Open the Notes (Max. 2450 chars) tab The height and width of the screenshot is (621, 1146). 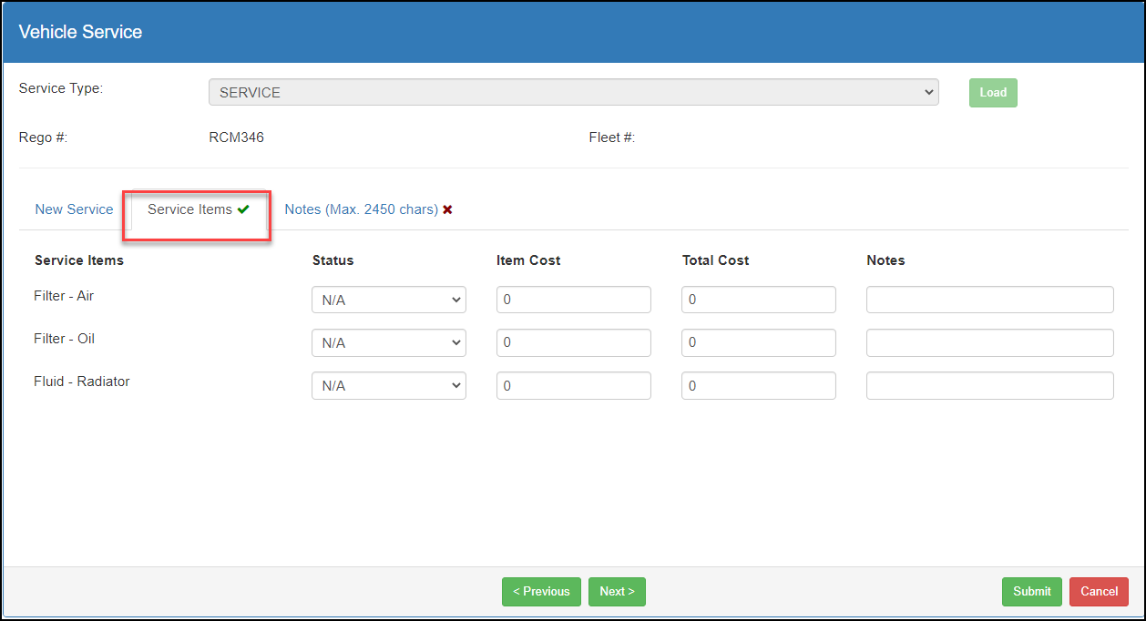[369, 209]
